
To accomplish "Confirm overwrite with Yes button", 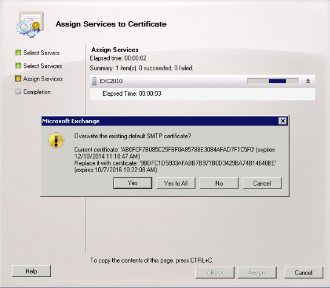I will coord(133,183).
